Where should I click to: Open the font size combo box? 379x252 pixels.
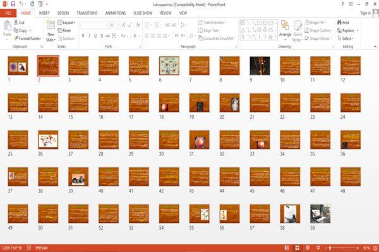(114, 25)
